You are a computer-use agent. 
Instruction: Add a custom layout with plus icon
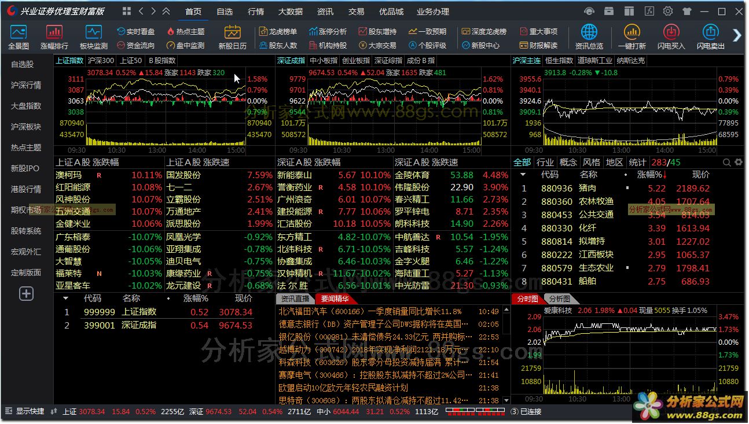pyautogui.click(x=27, y=294)
